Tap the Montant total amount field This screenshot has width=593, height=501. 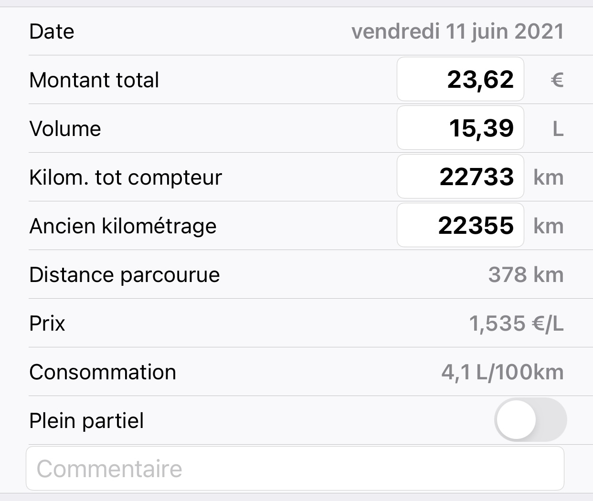(x=460, y=80)
